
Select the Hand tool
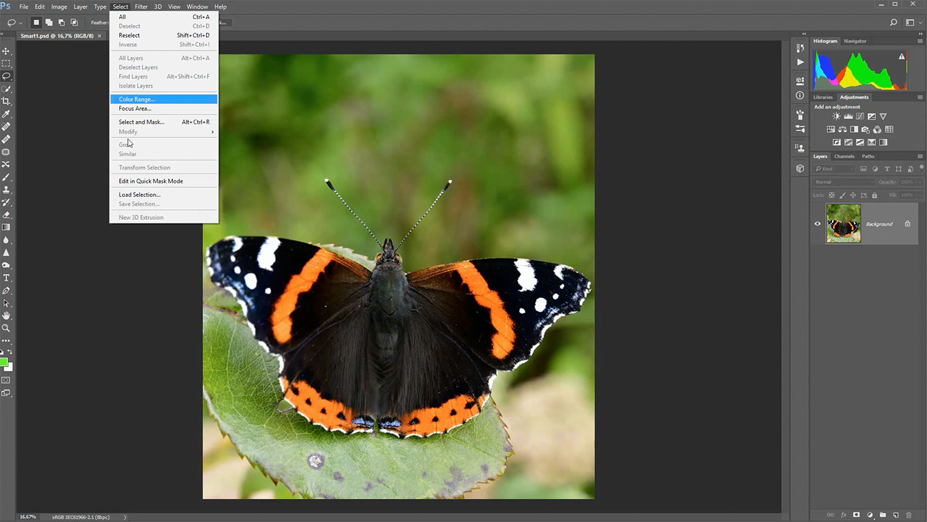(x=6, y=316)
